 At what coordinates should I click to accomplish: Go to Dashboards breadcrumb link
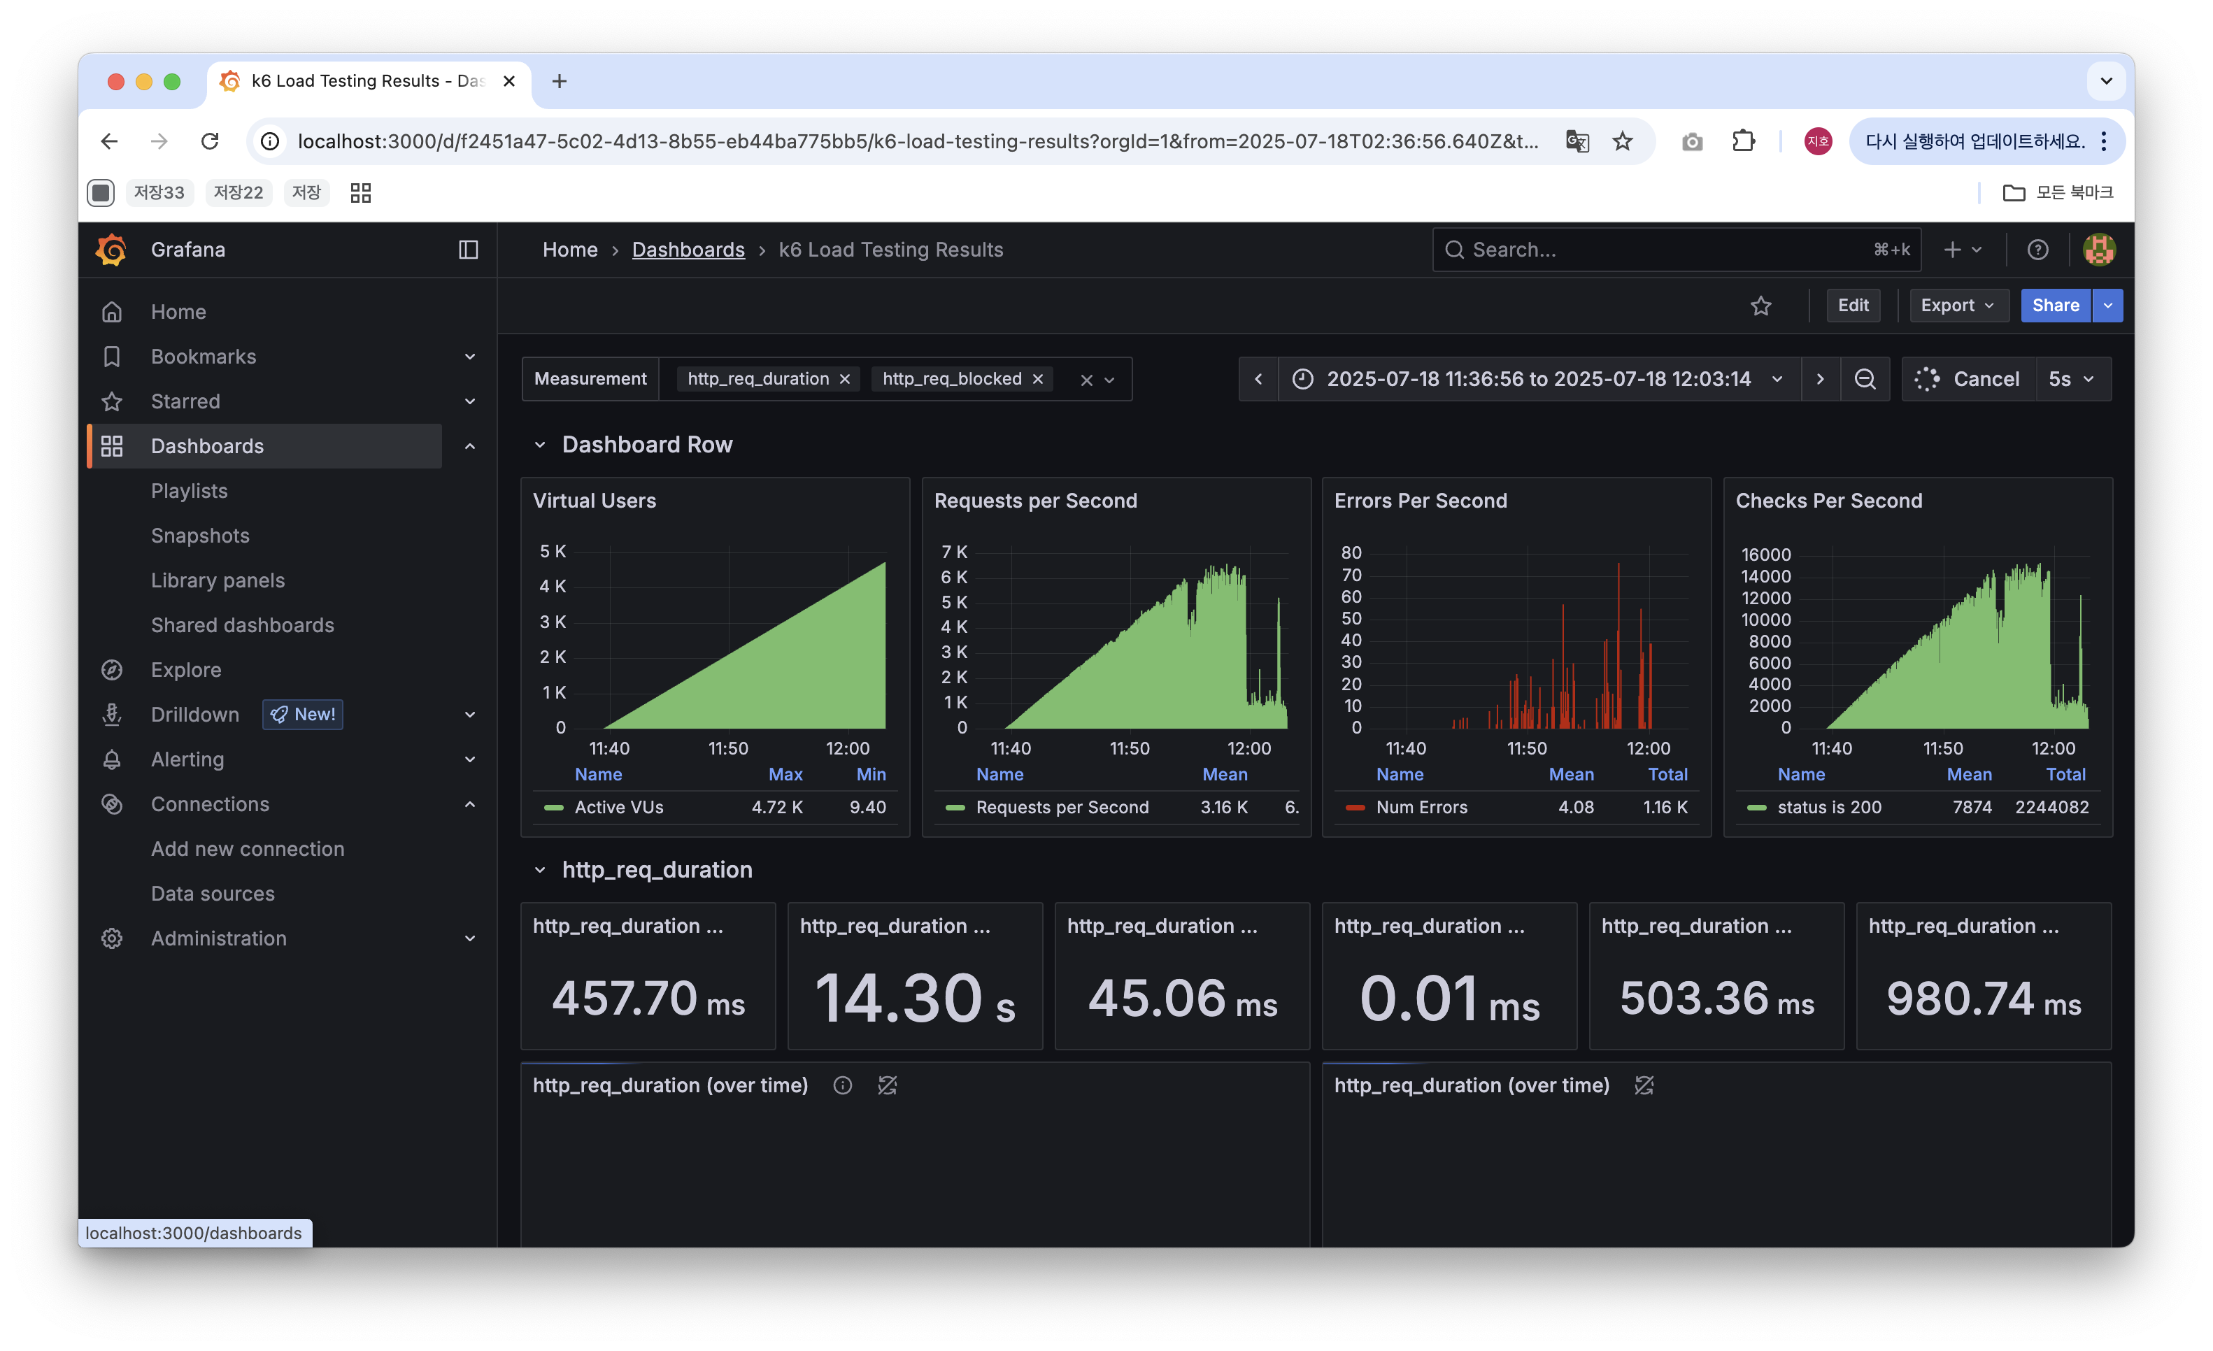pos(688,250)
